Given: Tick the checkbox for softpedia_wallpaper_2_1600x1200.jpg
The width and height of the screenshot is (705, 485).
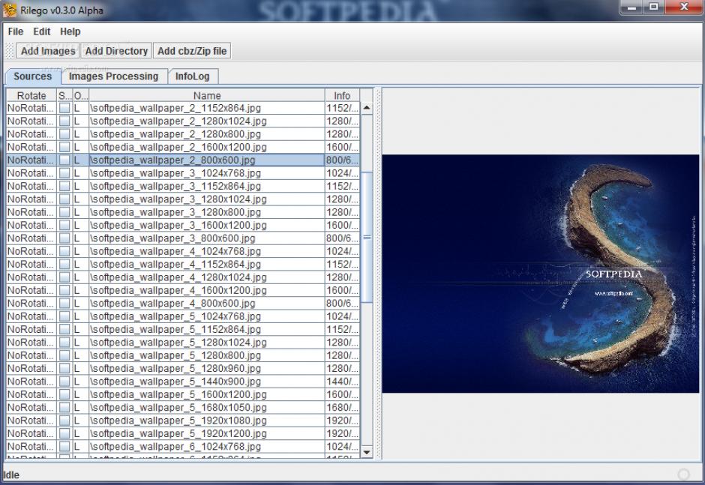Looking at the screenshot, I should click(x=64, y=147).
